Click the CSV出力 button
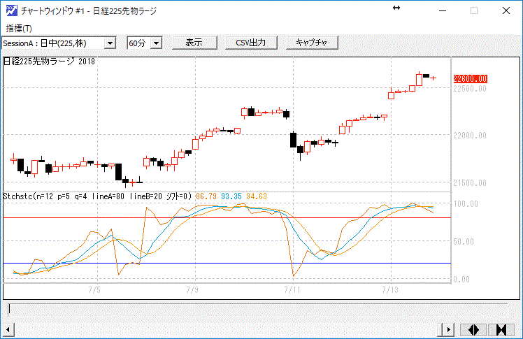523x339 pixels. (251, 43)
